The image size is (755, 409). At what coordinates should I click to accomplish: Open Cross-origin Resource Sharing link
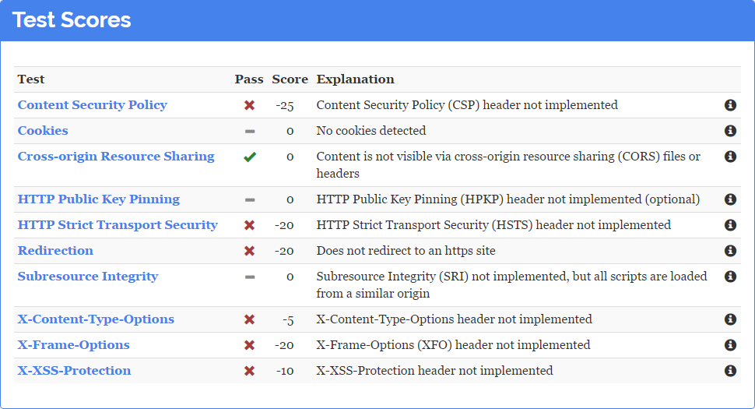point(115,157)
